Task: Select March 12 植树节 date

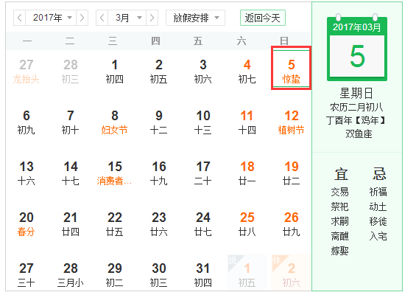Action: click(292, 122)
